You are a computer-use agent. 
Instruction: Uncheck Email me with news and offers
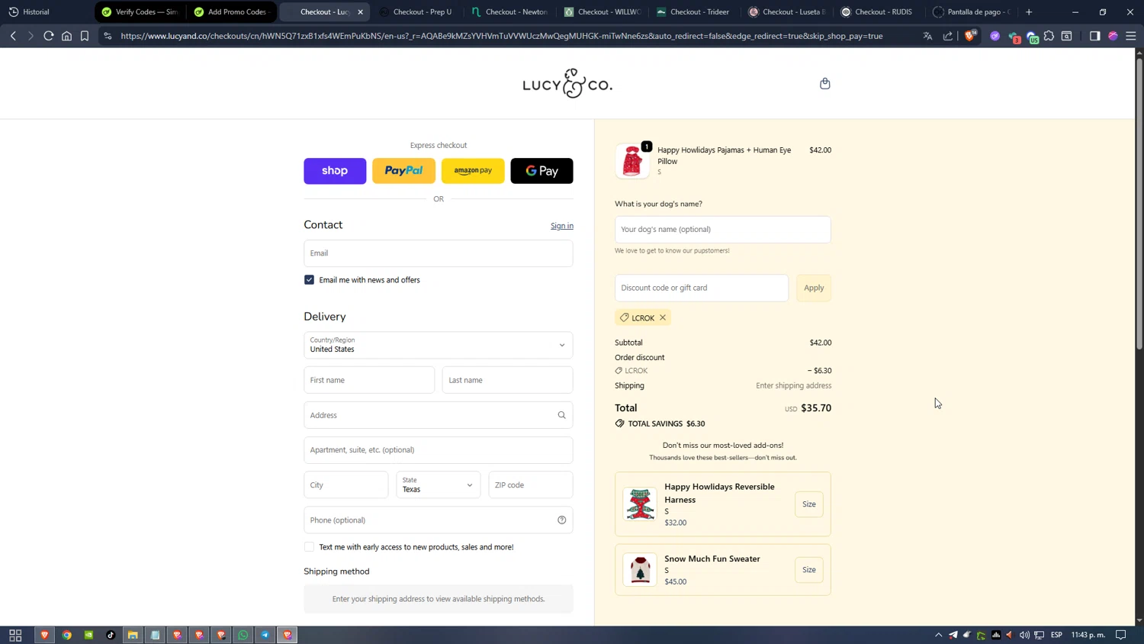309,280
